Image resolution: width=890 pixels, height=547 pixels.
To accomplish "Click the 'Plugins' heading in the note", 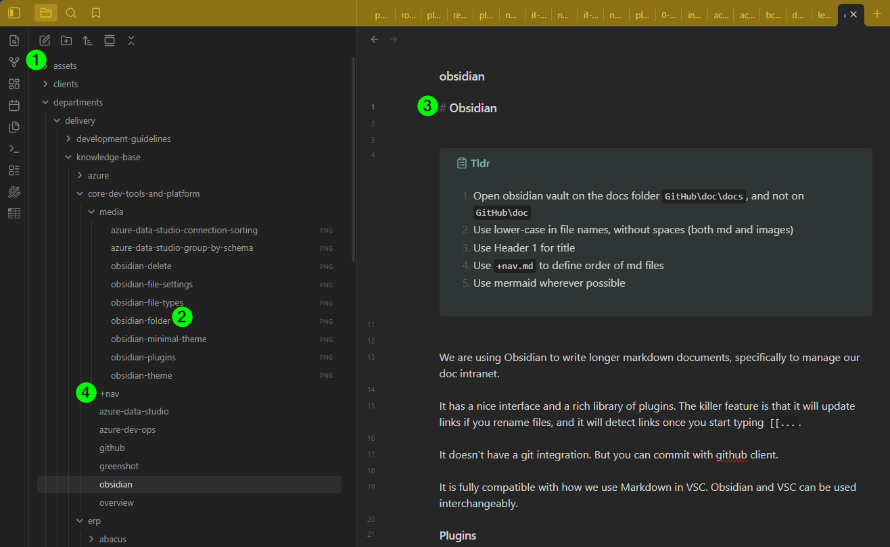I will click(458, 536).
